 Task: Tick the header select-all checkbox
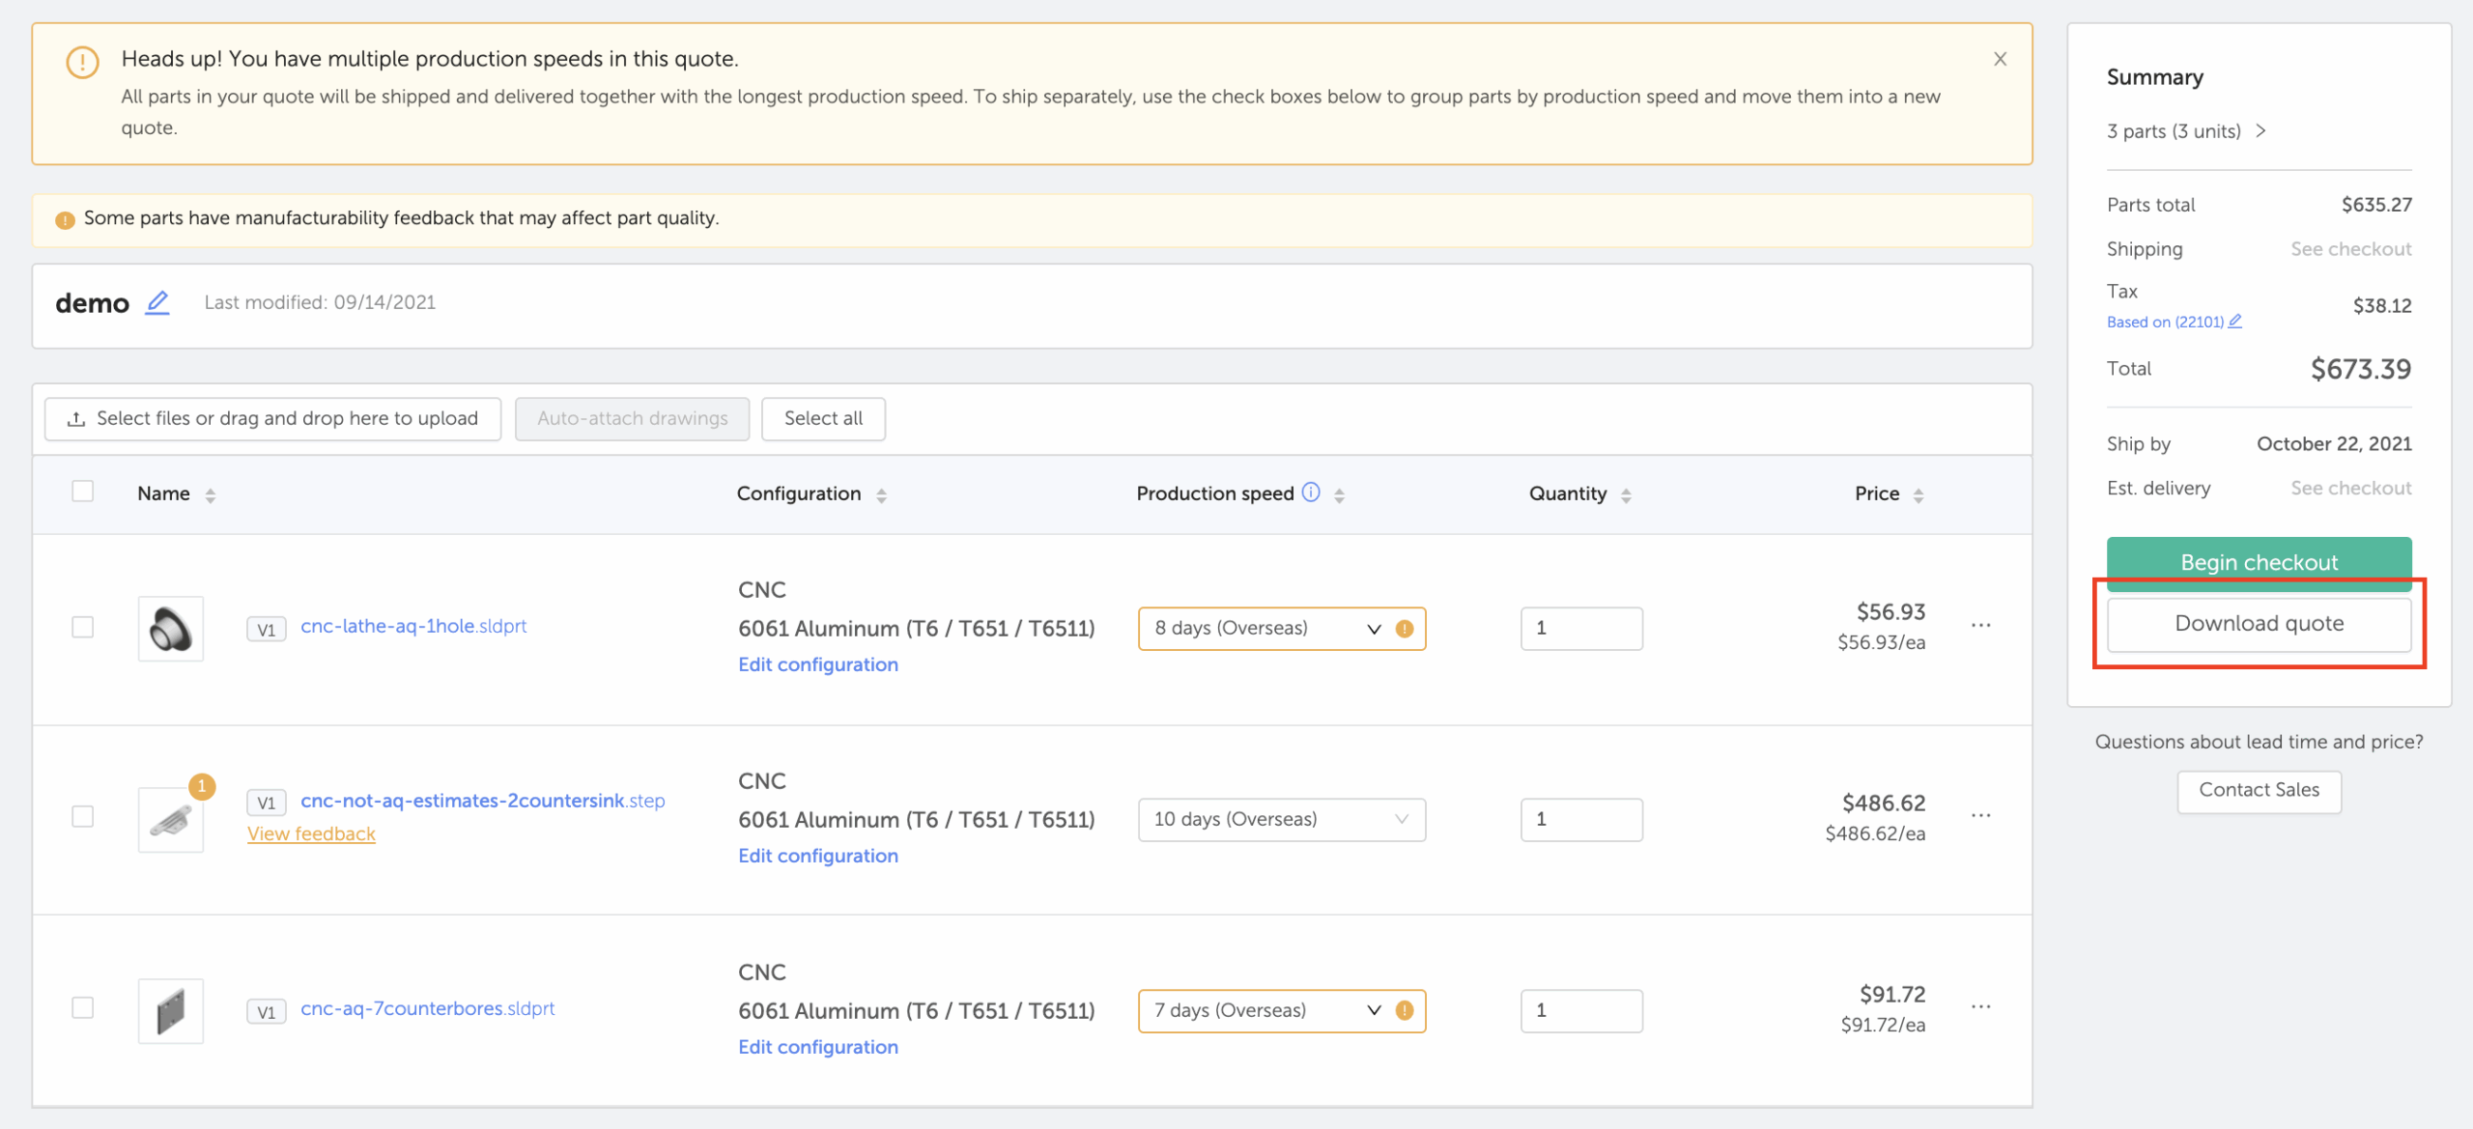[x=83, y=492]
